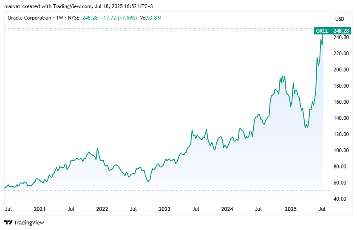Click the marvaz created with TradingView.com caption
This screenshot has width=357, height=230.
coord(79,6)
